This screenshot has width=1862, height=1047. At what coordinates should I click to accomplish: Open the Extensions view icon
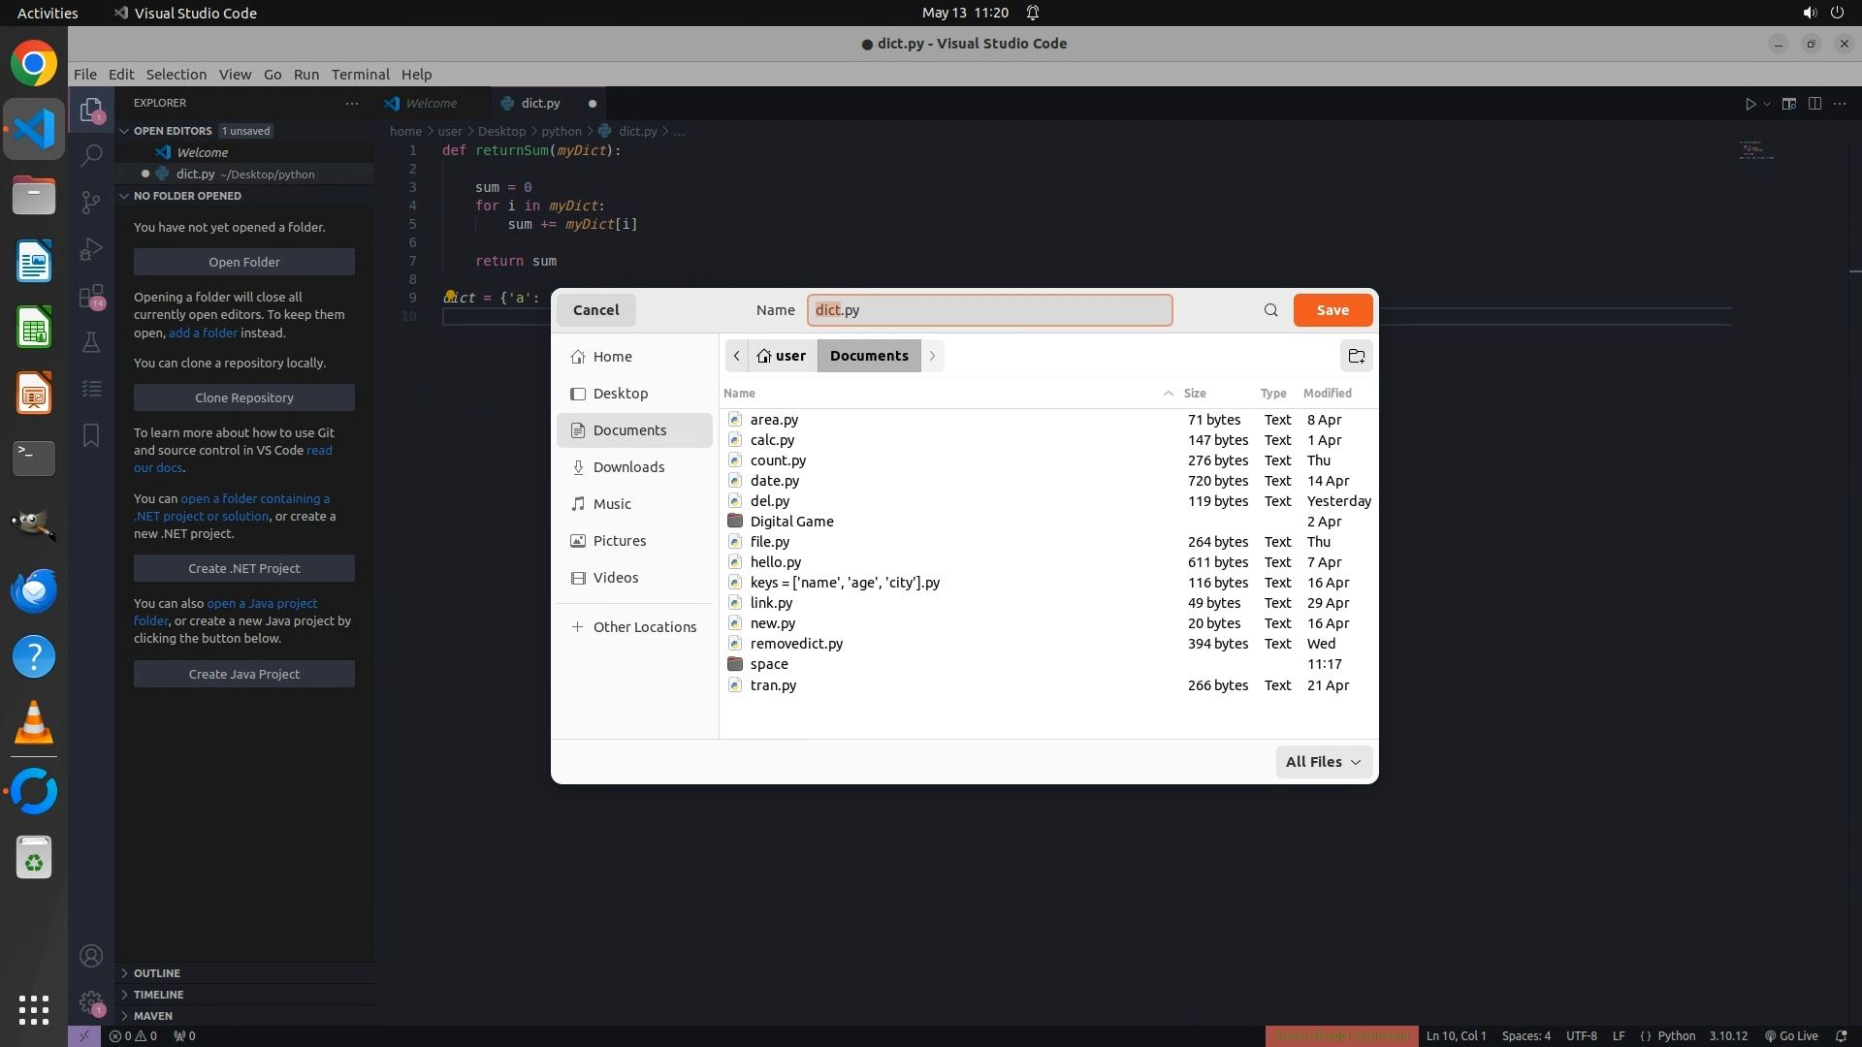pyautogui.click(x=91, y=297)
